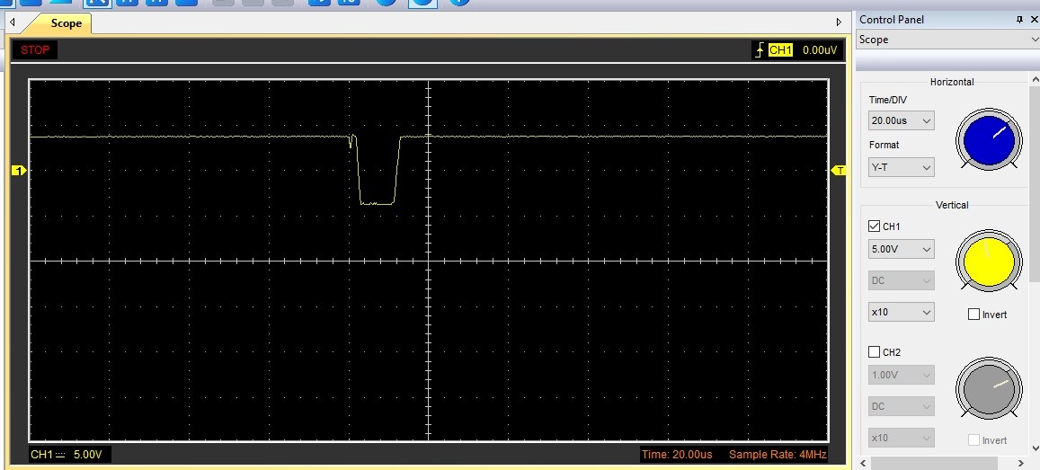Click the trigger level T marker

point(840,171)
